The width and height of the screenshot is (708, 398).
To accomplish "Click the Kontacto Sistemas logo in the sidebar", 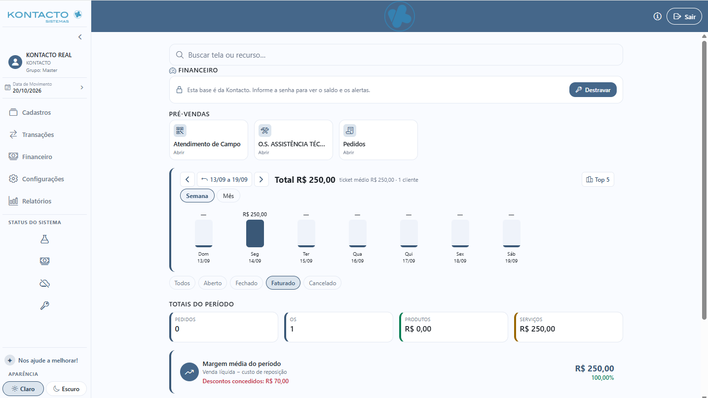I will tap(45, 16).
